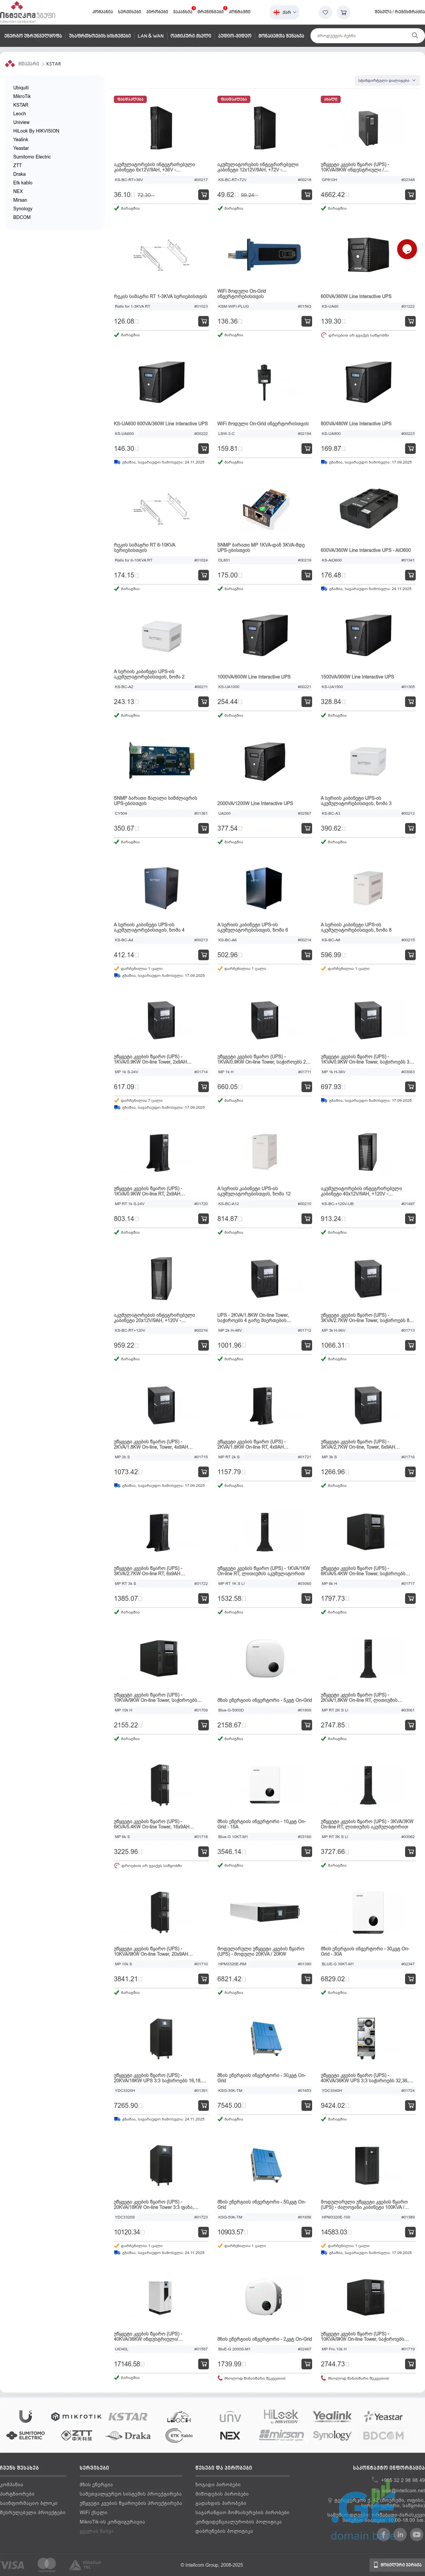Open the language selector with Georgian flag
Screen dimensions: 425x2576
point(285,12)
